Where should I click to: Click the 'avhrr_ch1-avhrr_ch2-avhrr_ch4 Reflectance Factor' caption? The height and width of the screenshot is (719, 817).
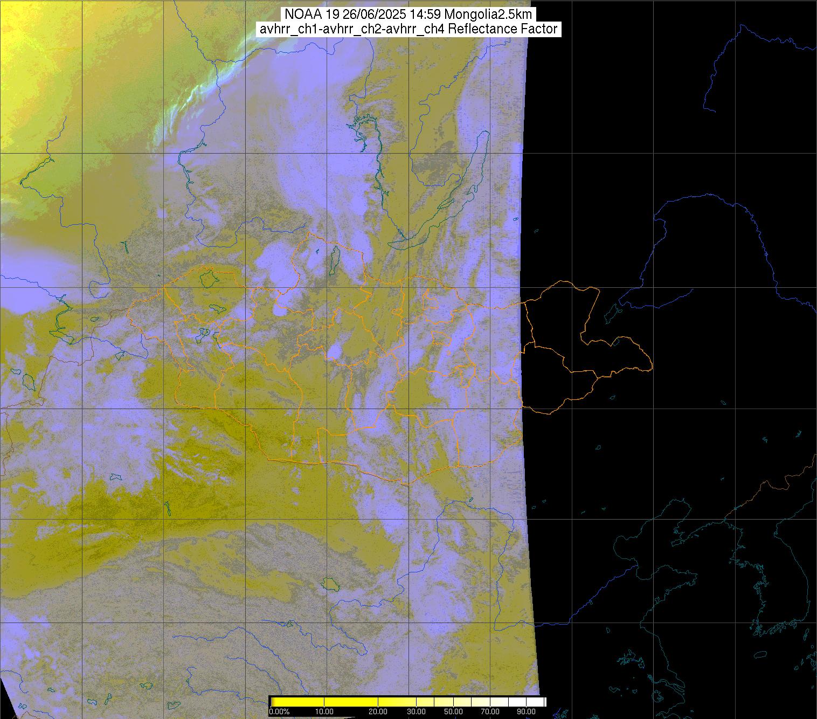click(408, 29)
